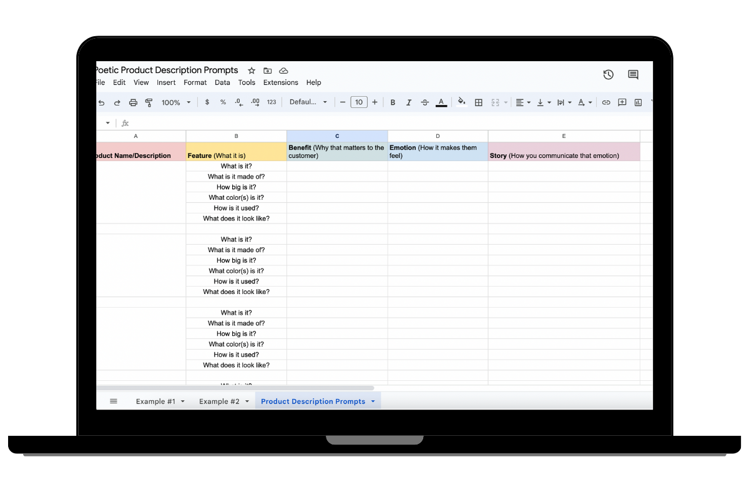The image size is (749, 492).
Task: Toggle strikethrough formatting
Action: (x=425, y=102)
